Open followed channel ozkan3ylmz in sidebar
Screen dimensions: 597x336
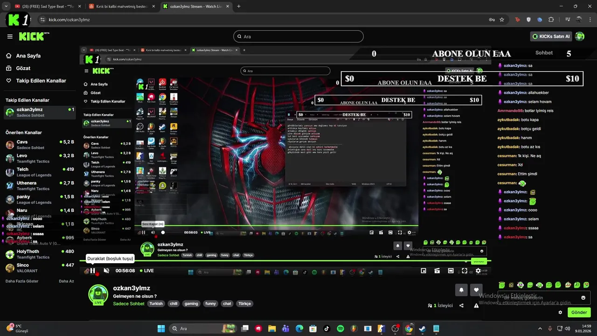pyautogui.click(x=40, y=112)
